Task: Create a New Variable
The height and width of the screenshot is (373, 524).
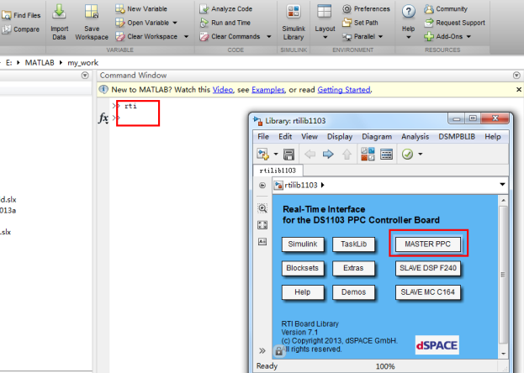Action: pos(141,8)
